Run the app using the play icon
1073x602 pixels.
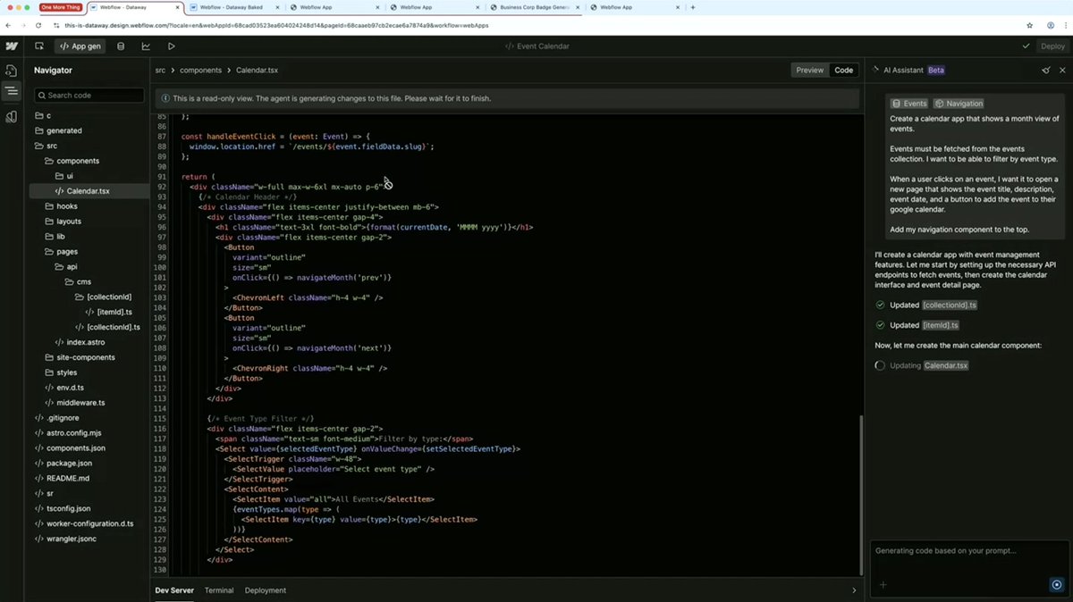click(x=171, y=46)
